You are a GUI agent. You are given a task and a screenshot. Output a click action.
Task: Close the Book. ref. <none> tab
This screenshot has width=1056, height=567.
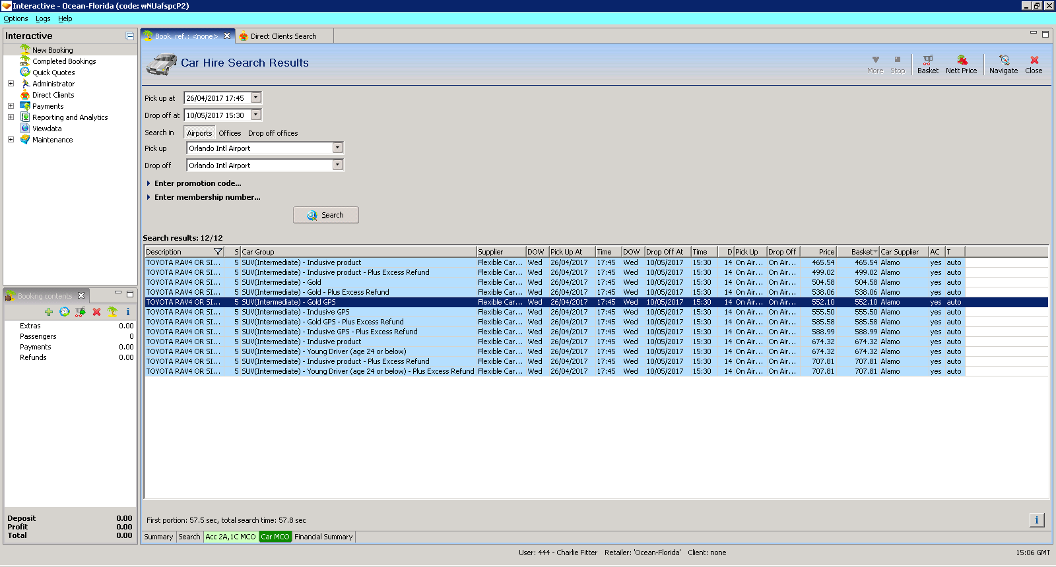(227, 36)
